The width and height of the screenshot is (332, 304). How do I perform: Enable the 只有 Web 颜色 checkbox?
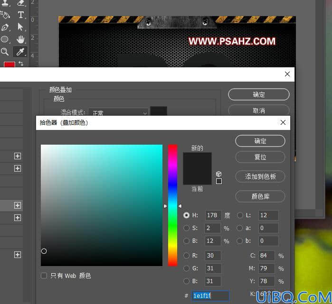coord(44,276)
